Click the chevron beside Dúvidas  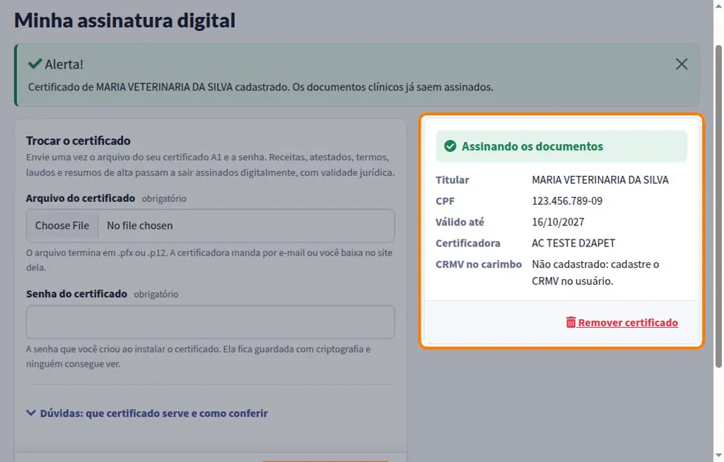31,413
